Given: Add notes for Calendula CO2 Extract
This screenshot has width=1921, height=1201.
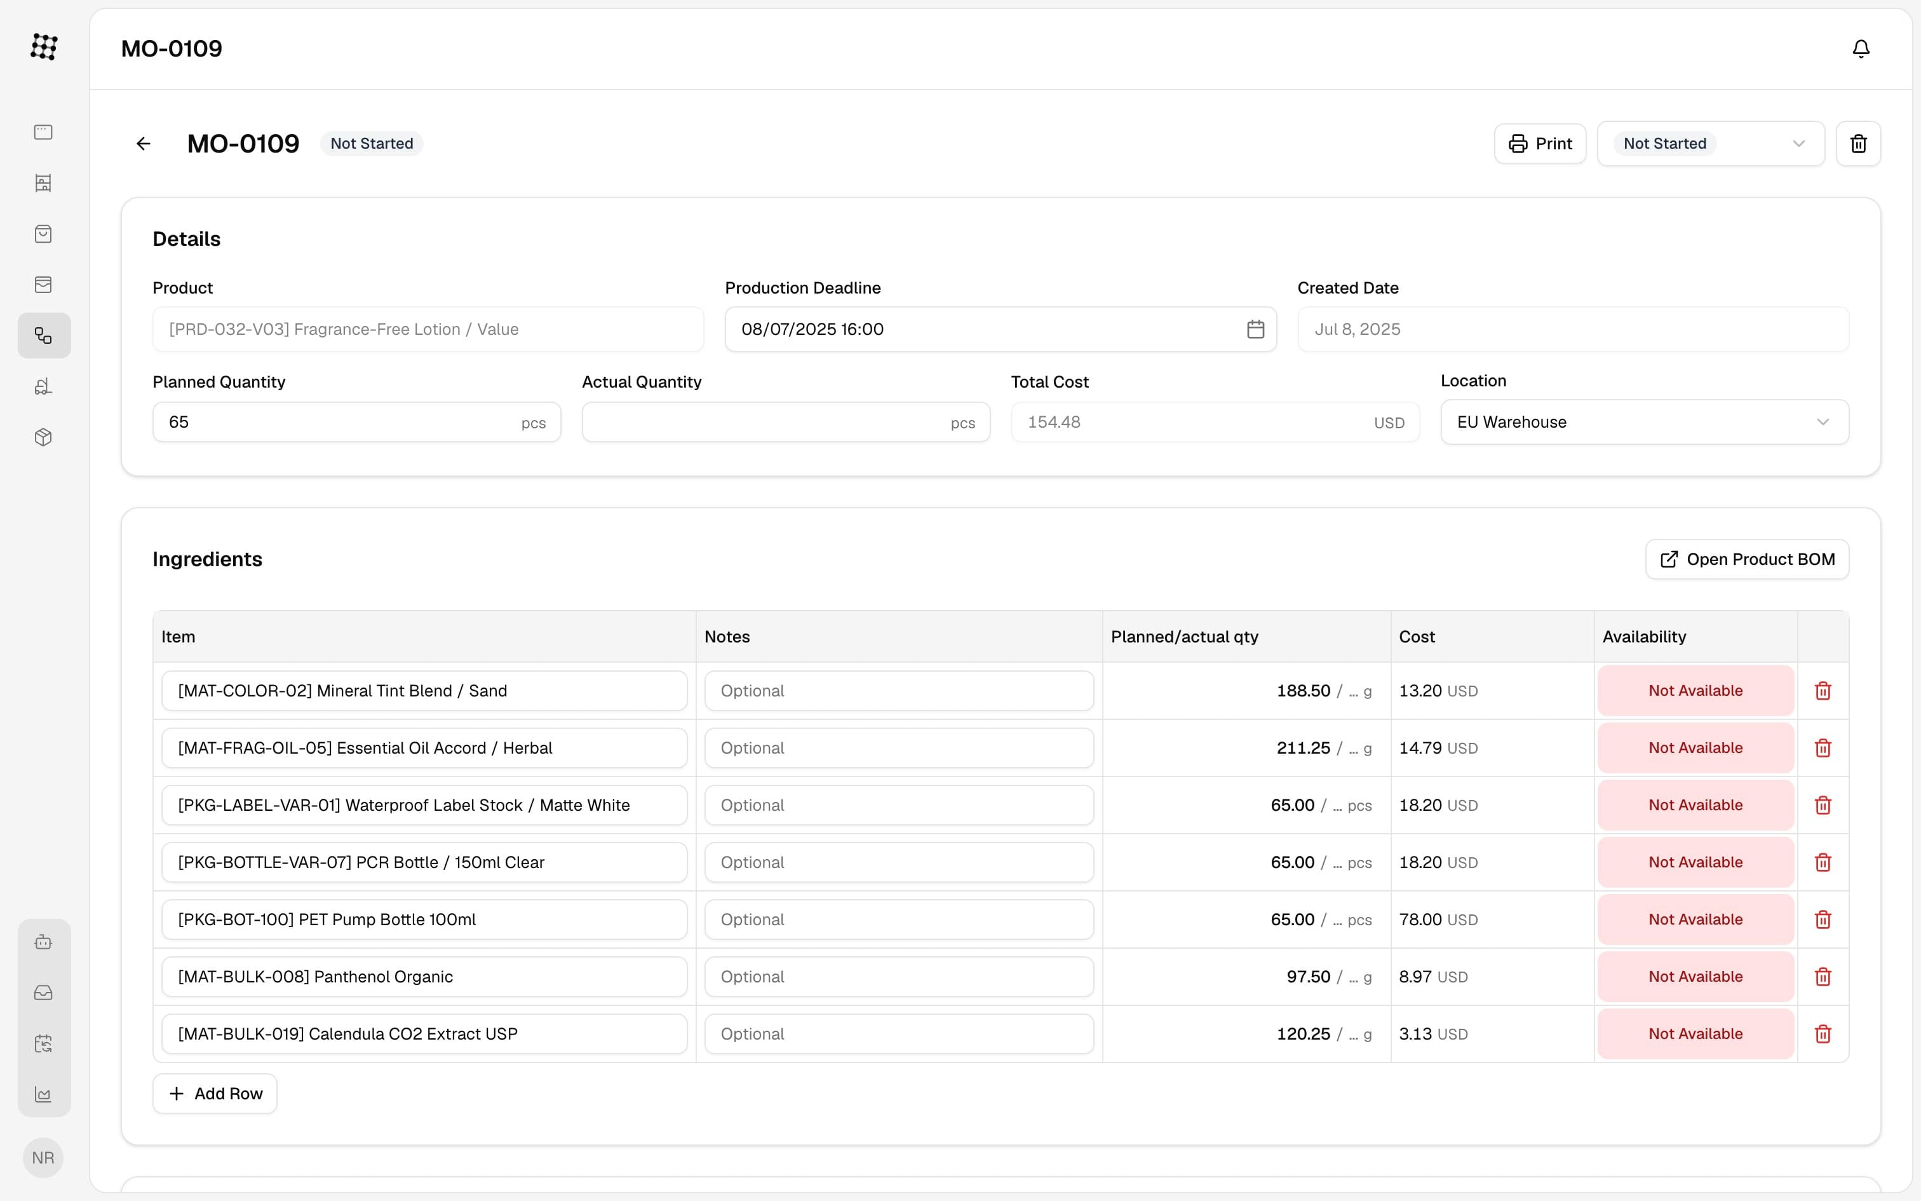Looking at the screenshot, I should click(899, 1035).
